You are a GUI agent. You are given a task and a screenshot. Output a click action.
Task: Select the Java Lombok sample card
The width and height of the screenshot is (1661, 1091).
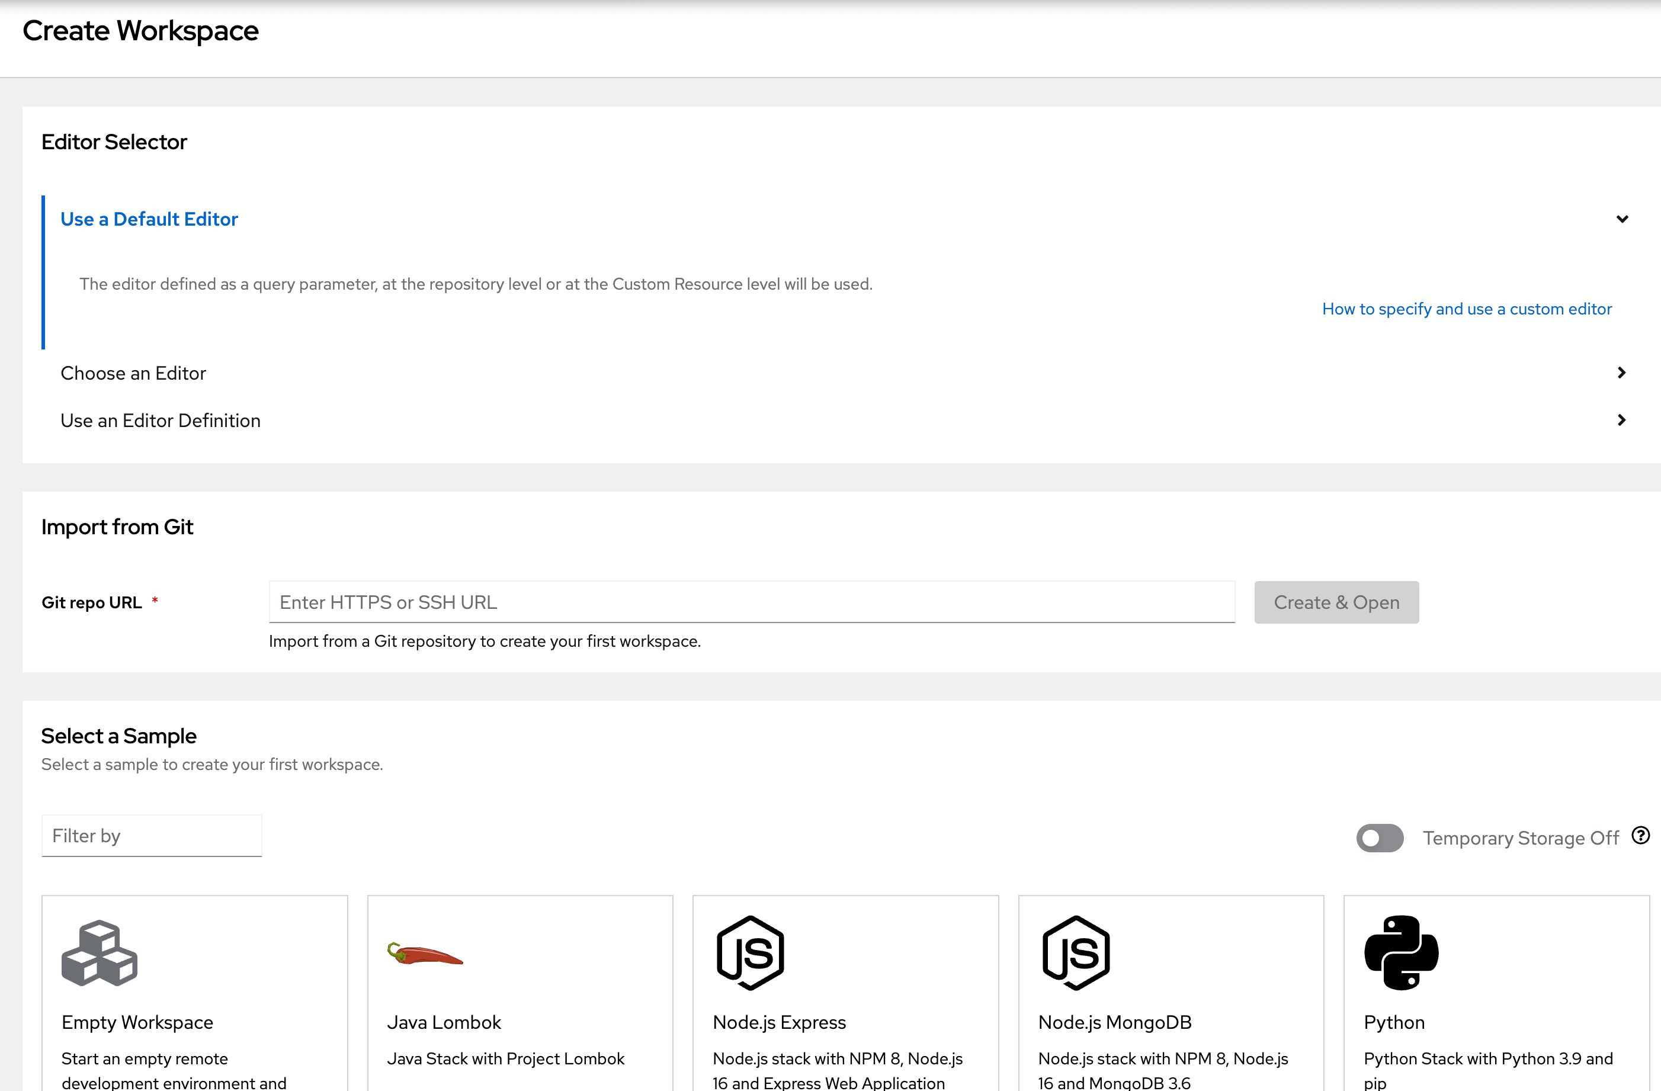pos(520,991)
